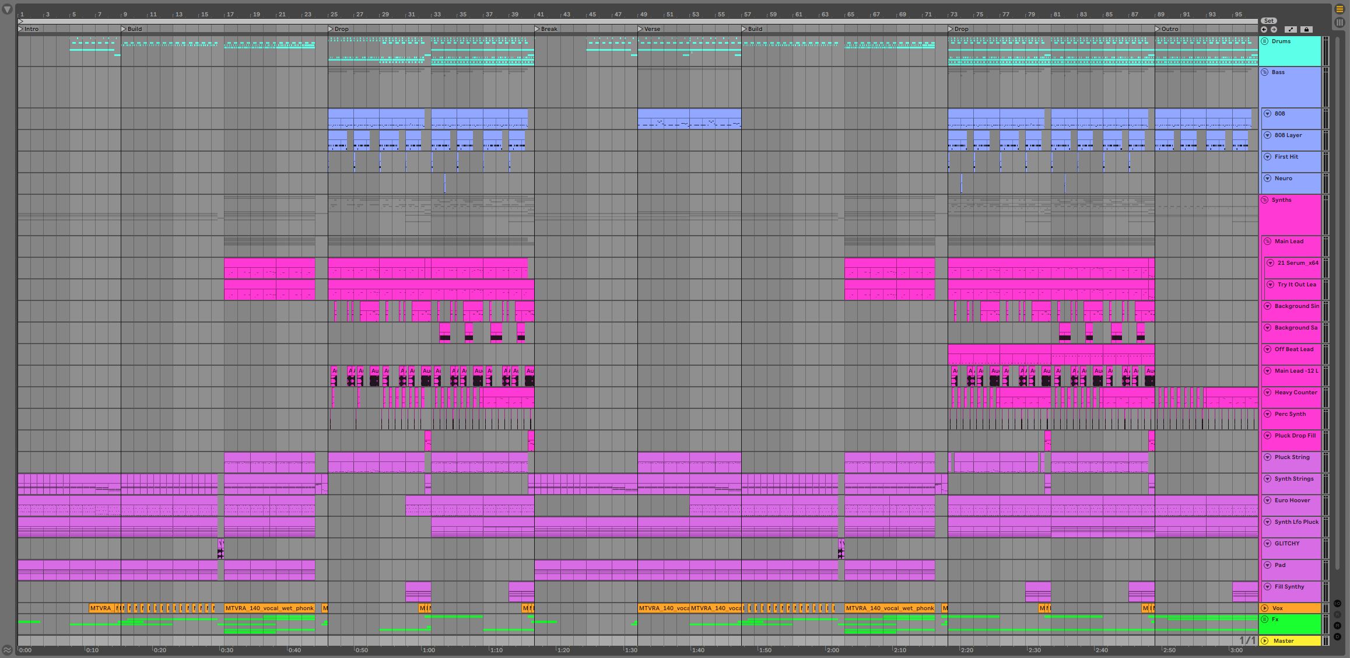Screen dimensions: 1350x658
Task: Jump to the next locator with the right arrow
Action: [x=1274, y=29]
